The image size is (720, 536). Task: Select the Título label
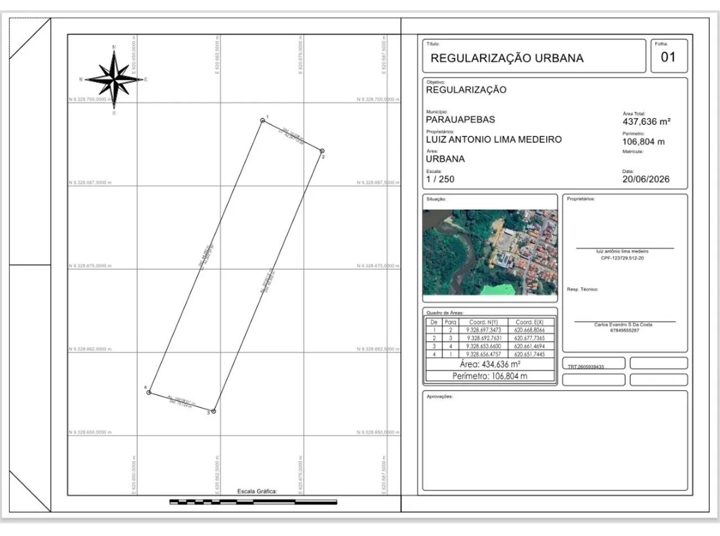tap(433, 43)
